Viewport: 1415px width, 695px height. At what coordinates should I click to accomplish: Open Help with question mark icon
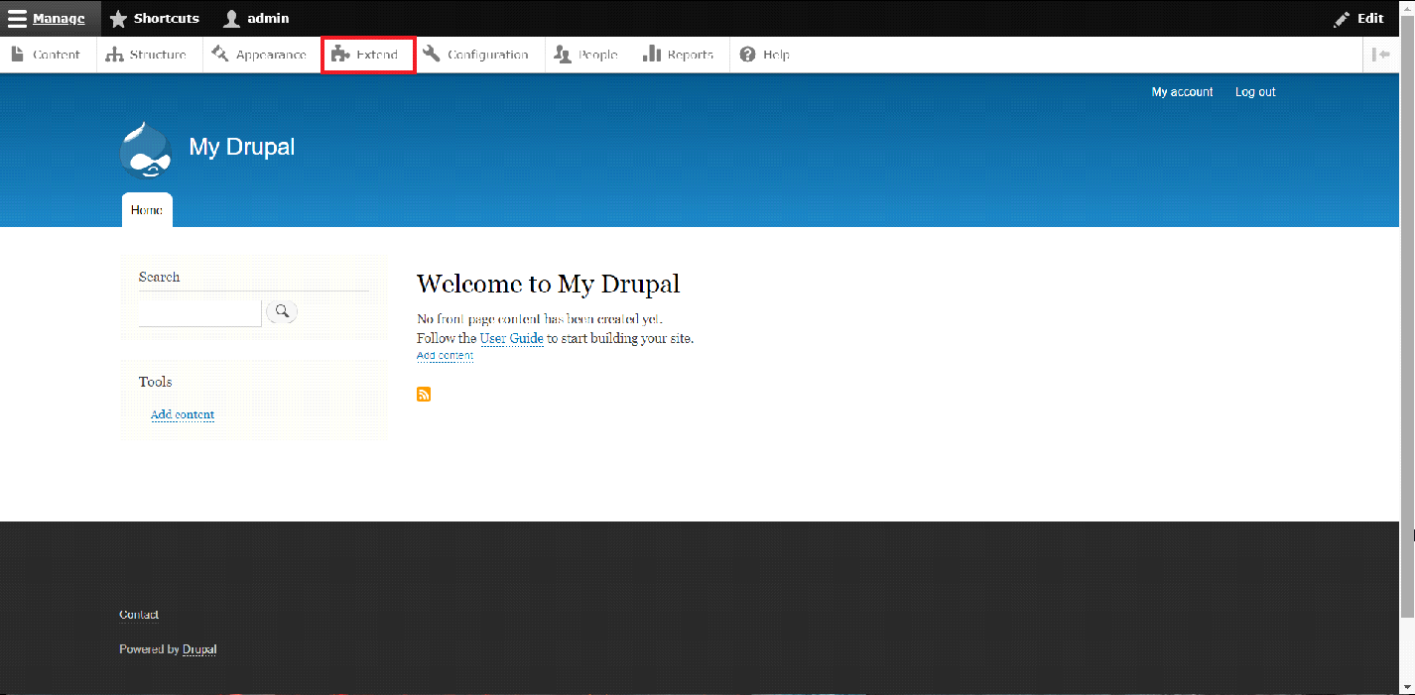click(x=765, y=55)
